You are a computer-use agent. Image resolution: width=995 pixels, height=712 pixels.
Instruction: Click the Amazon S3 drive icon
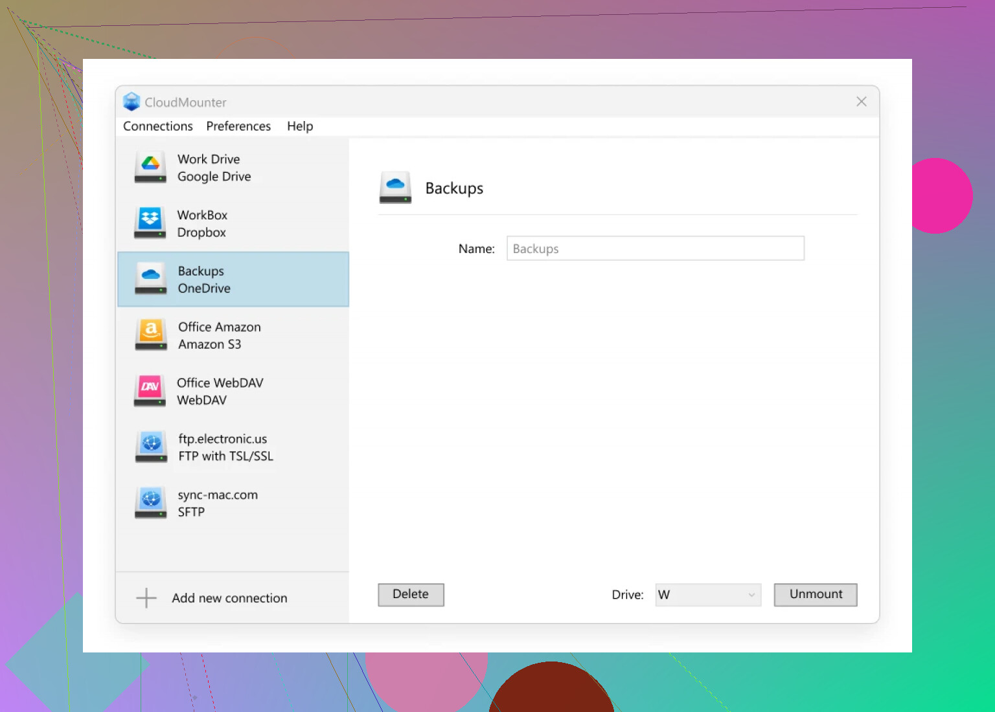(151, 335)
